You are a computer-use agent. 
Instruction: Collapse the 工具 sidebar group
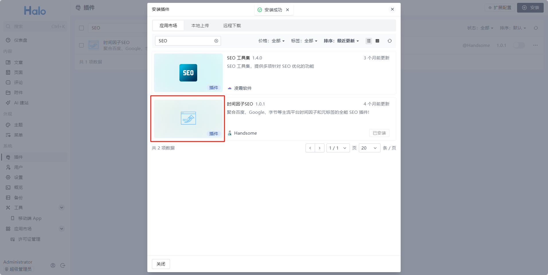coord(62,208)
